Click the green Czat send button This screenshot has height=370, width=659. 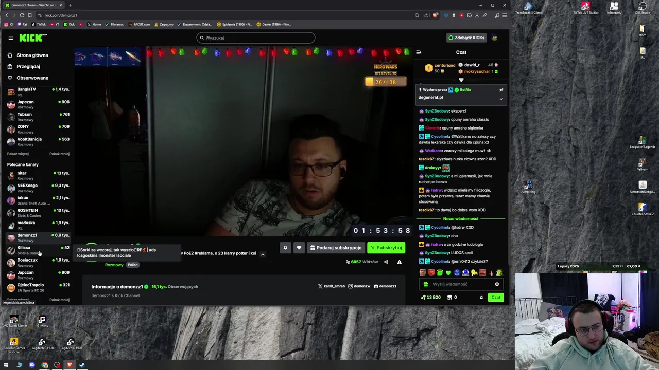pyautogui.click(x=495, y=298)
